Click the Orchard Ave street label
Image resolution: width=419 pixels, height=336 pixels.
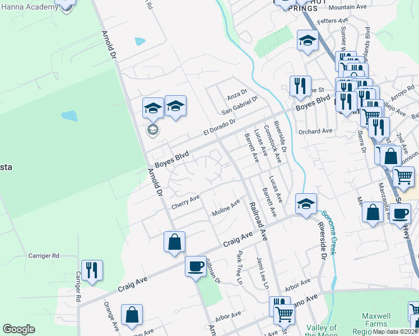(x=315, y=132)
